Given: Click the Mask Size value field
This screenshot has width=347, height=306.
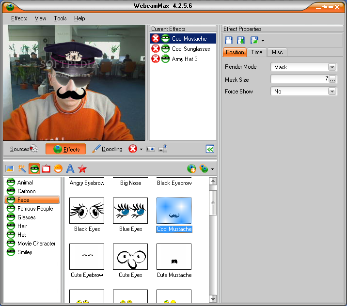Looking at the screenshot, I should (300, 79).
